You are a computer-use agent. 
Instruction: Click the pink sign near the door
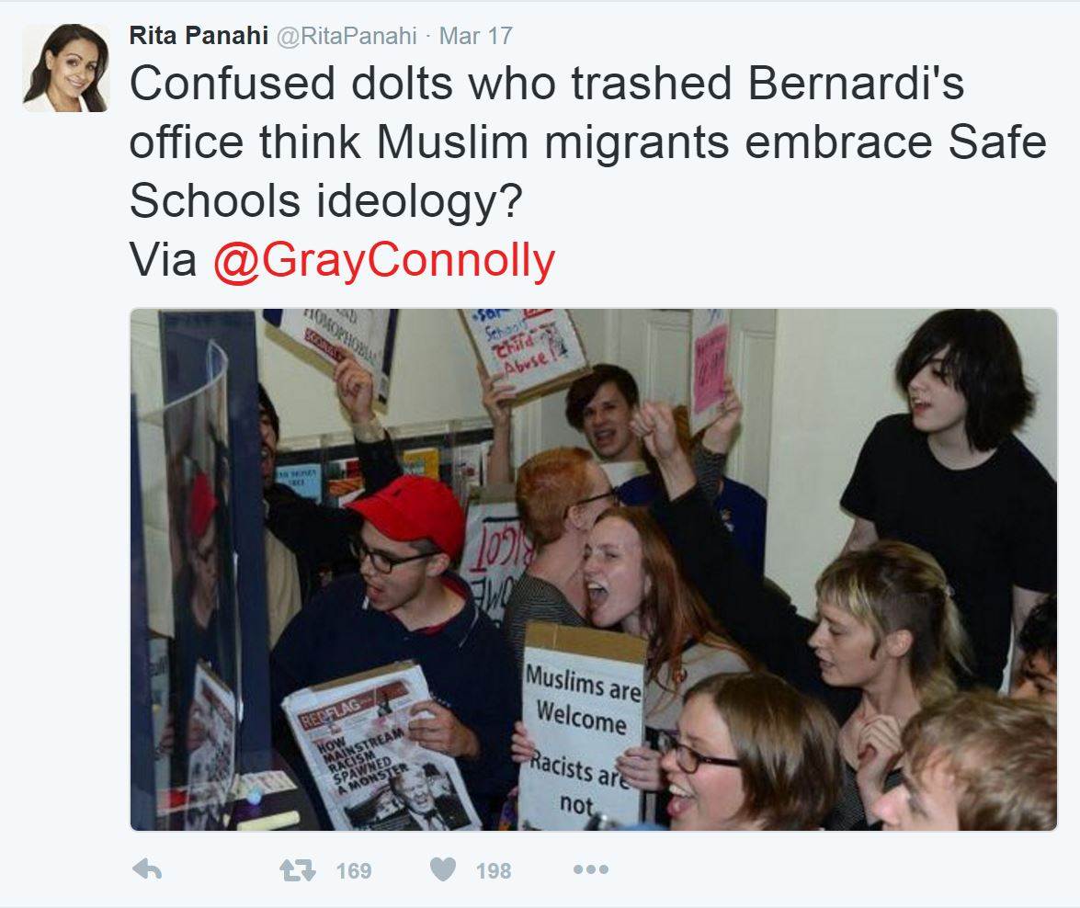711,369
